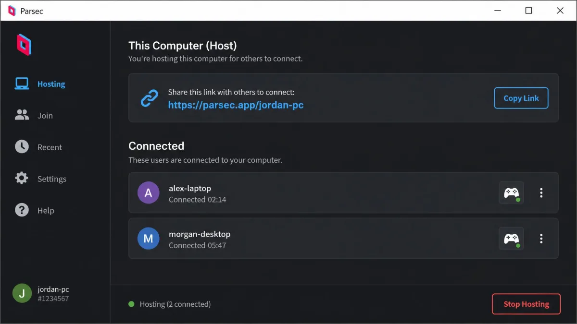Open the three-dot menu for morgan-desktop
Screen dimensions: 577x324
(541, 239)
